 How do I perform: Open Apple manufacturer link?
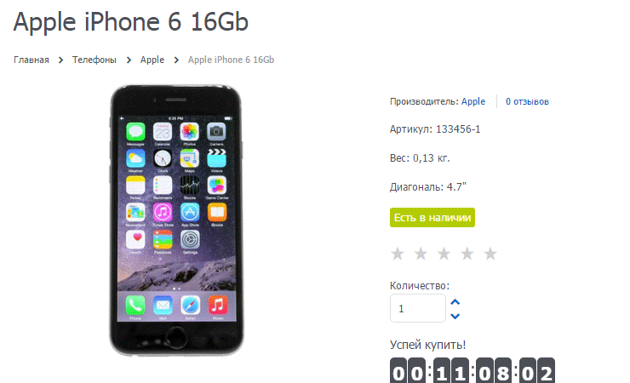[473, 101]
